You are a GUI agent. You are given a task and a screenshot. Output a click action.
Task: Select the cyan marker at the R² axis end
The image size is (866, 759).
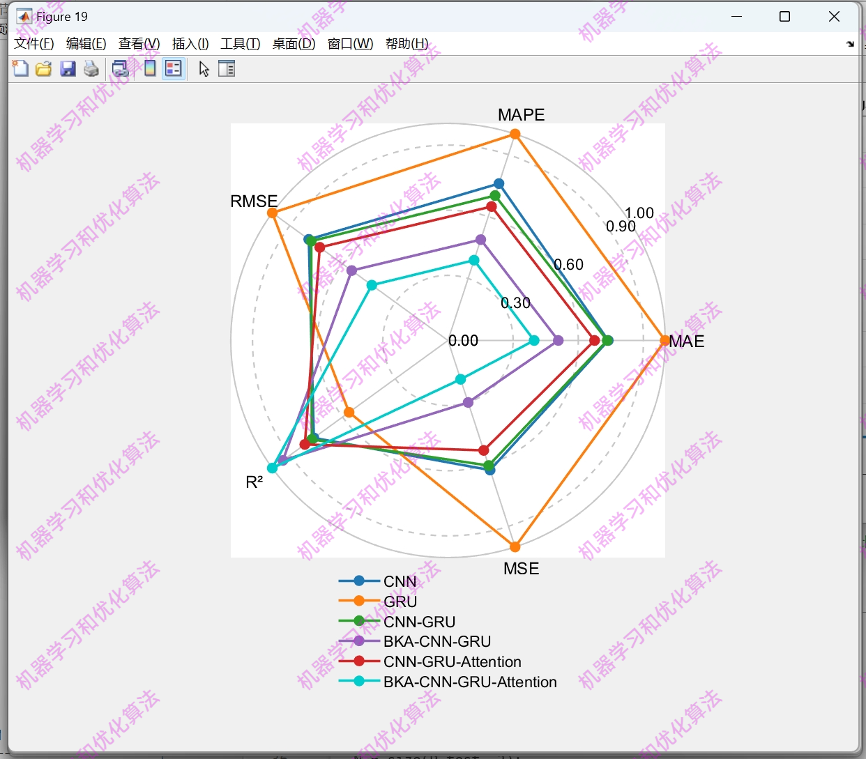coord(273,468)
